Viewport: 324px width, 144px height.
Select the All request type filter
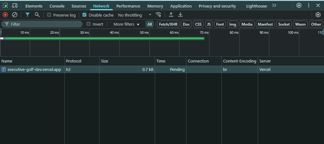149,24
